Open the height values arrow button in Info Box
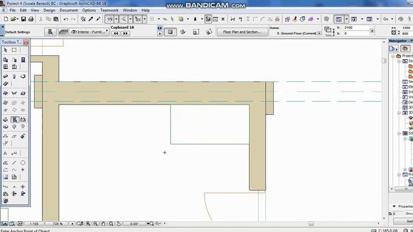The image size is (413, 232). pos(372,31)
